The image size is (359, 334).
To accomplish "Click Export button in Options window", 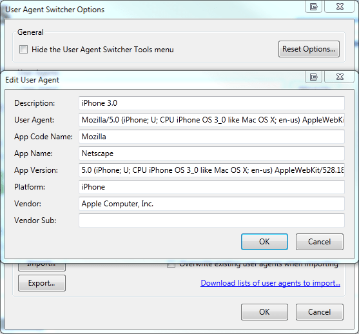I will (x=42, y=283).
